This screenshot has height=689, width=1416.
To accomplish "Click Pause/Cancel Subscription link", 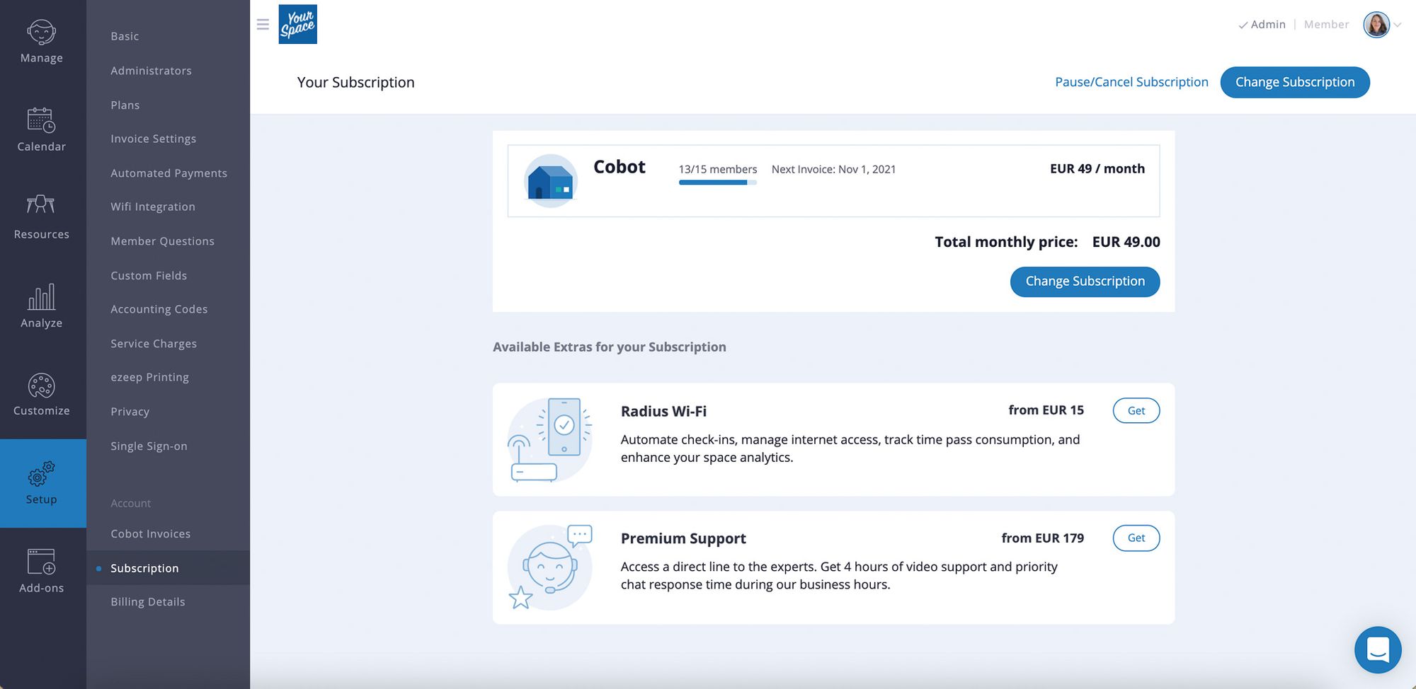I will click(x=1131, y=82).
